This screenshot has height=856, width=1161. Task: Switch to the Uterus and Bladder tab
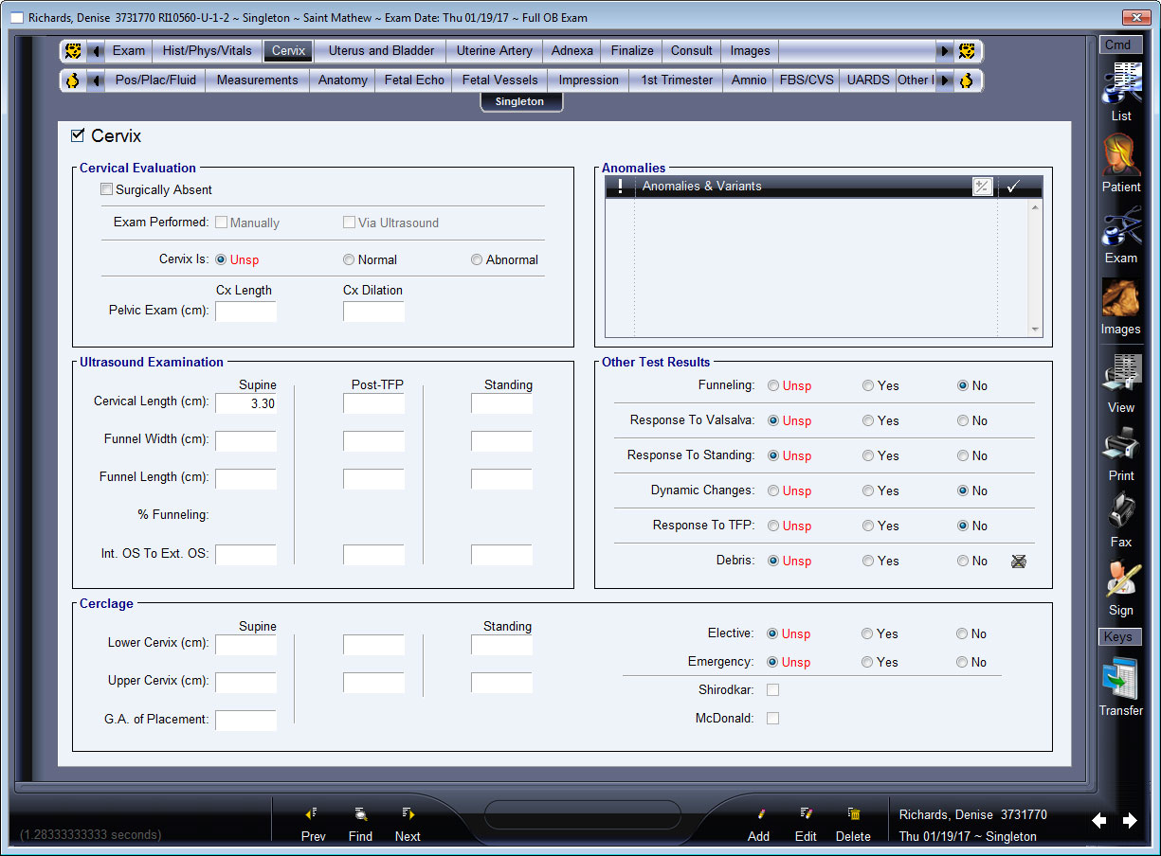[x=381, y=51]
